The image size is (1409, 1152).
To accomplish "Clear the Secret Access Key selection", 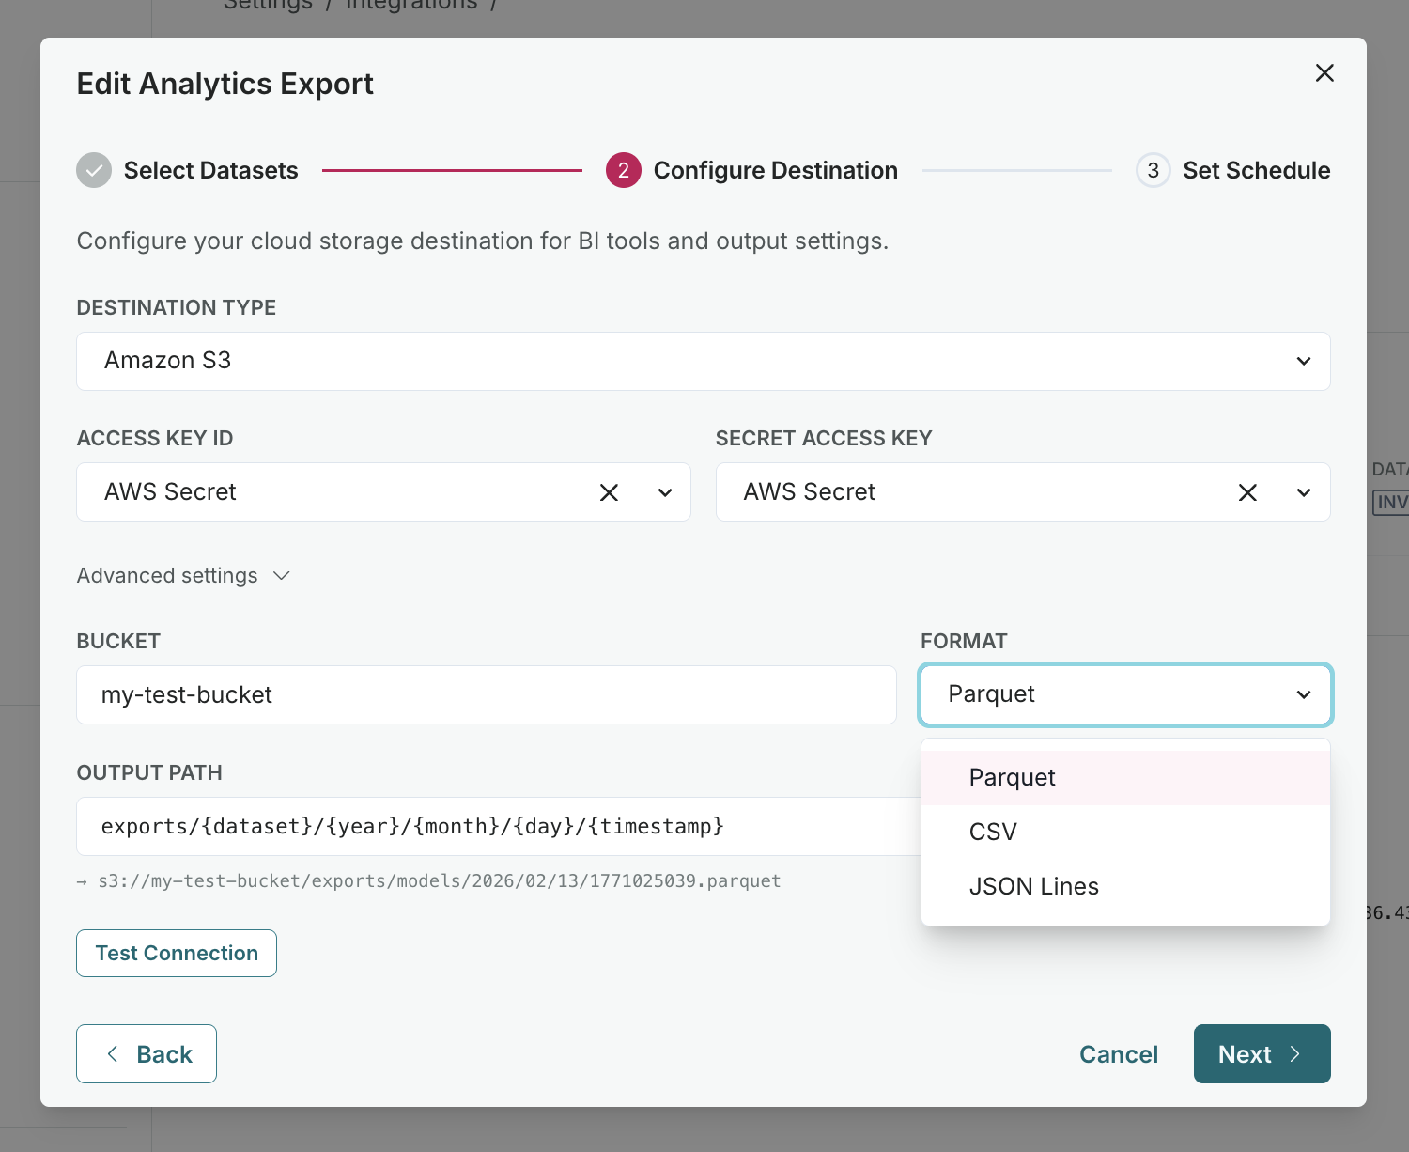I will [1247, 491].
